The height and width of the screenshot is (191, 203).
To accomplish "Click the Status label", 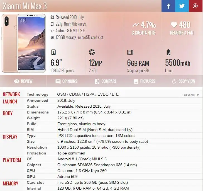I will point(33,106).
